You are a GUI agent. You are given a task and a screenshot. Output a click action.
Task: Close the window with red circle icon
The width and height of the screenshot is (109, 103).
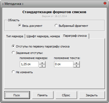click(x=105, y=3)
